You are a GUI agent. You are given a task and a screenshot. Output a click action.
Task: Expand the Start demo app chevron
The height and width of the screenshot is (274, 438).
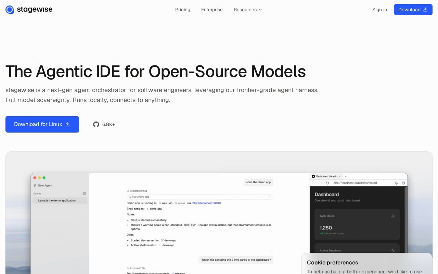click(x=270, y=197)
